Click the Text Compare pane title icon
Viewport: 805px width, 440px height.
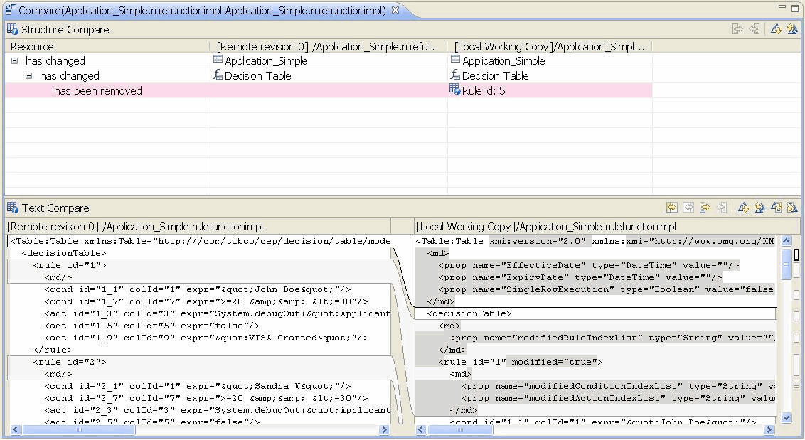[12, 208]
